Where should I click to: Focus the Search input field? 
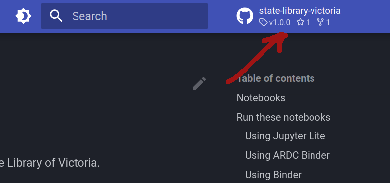(124, 16)
